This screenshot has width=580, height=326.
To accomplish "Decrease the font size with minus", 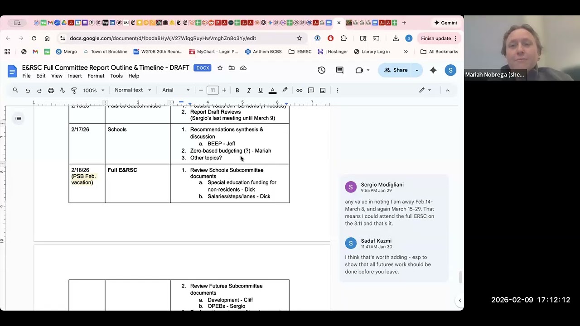I will [201, 90].
